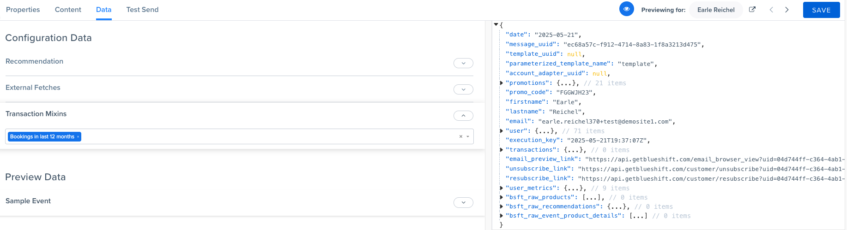Remove Bookings in last 12 months tag
Screen dimensions: 847x230
coord(78,137)
